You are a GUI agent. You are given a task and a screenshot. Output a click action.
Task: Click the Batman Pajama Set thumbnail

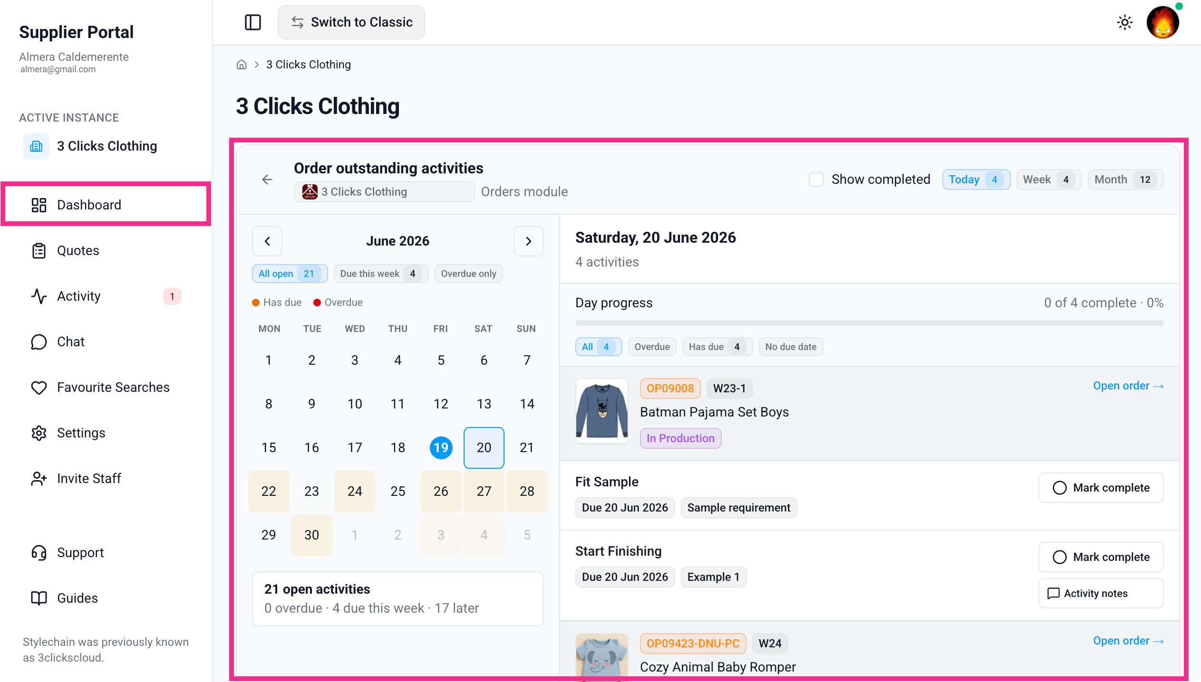pyautogui.click(x=602, y=411)
